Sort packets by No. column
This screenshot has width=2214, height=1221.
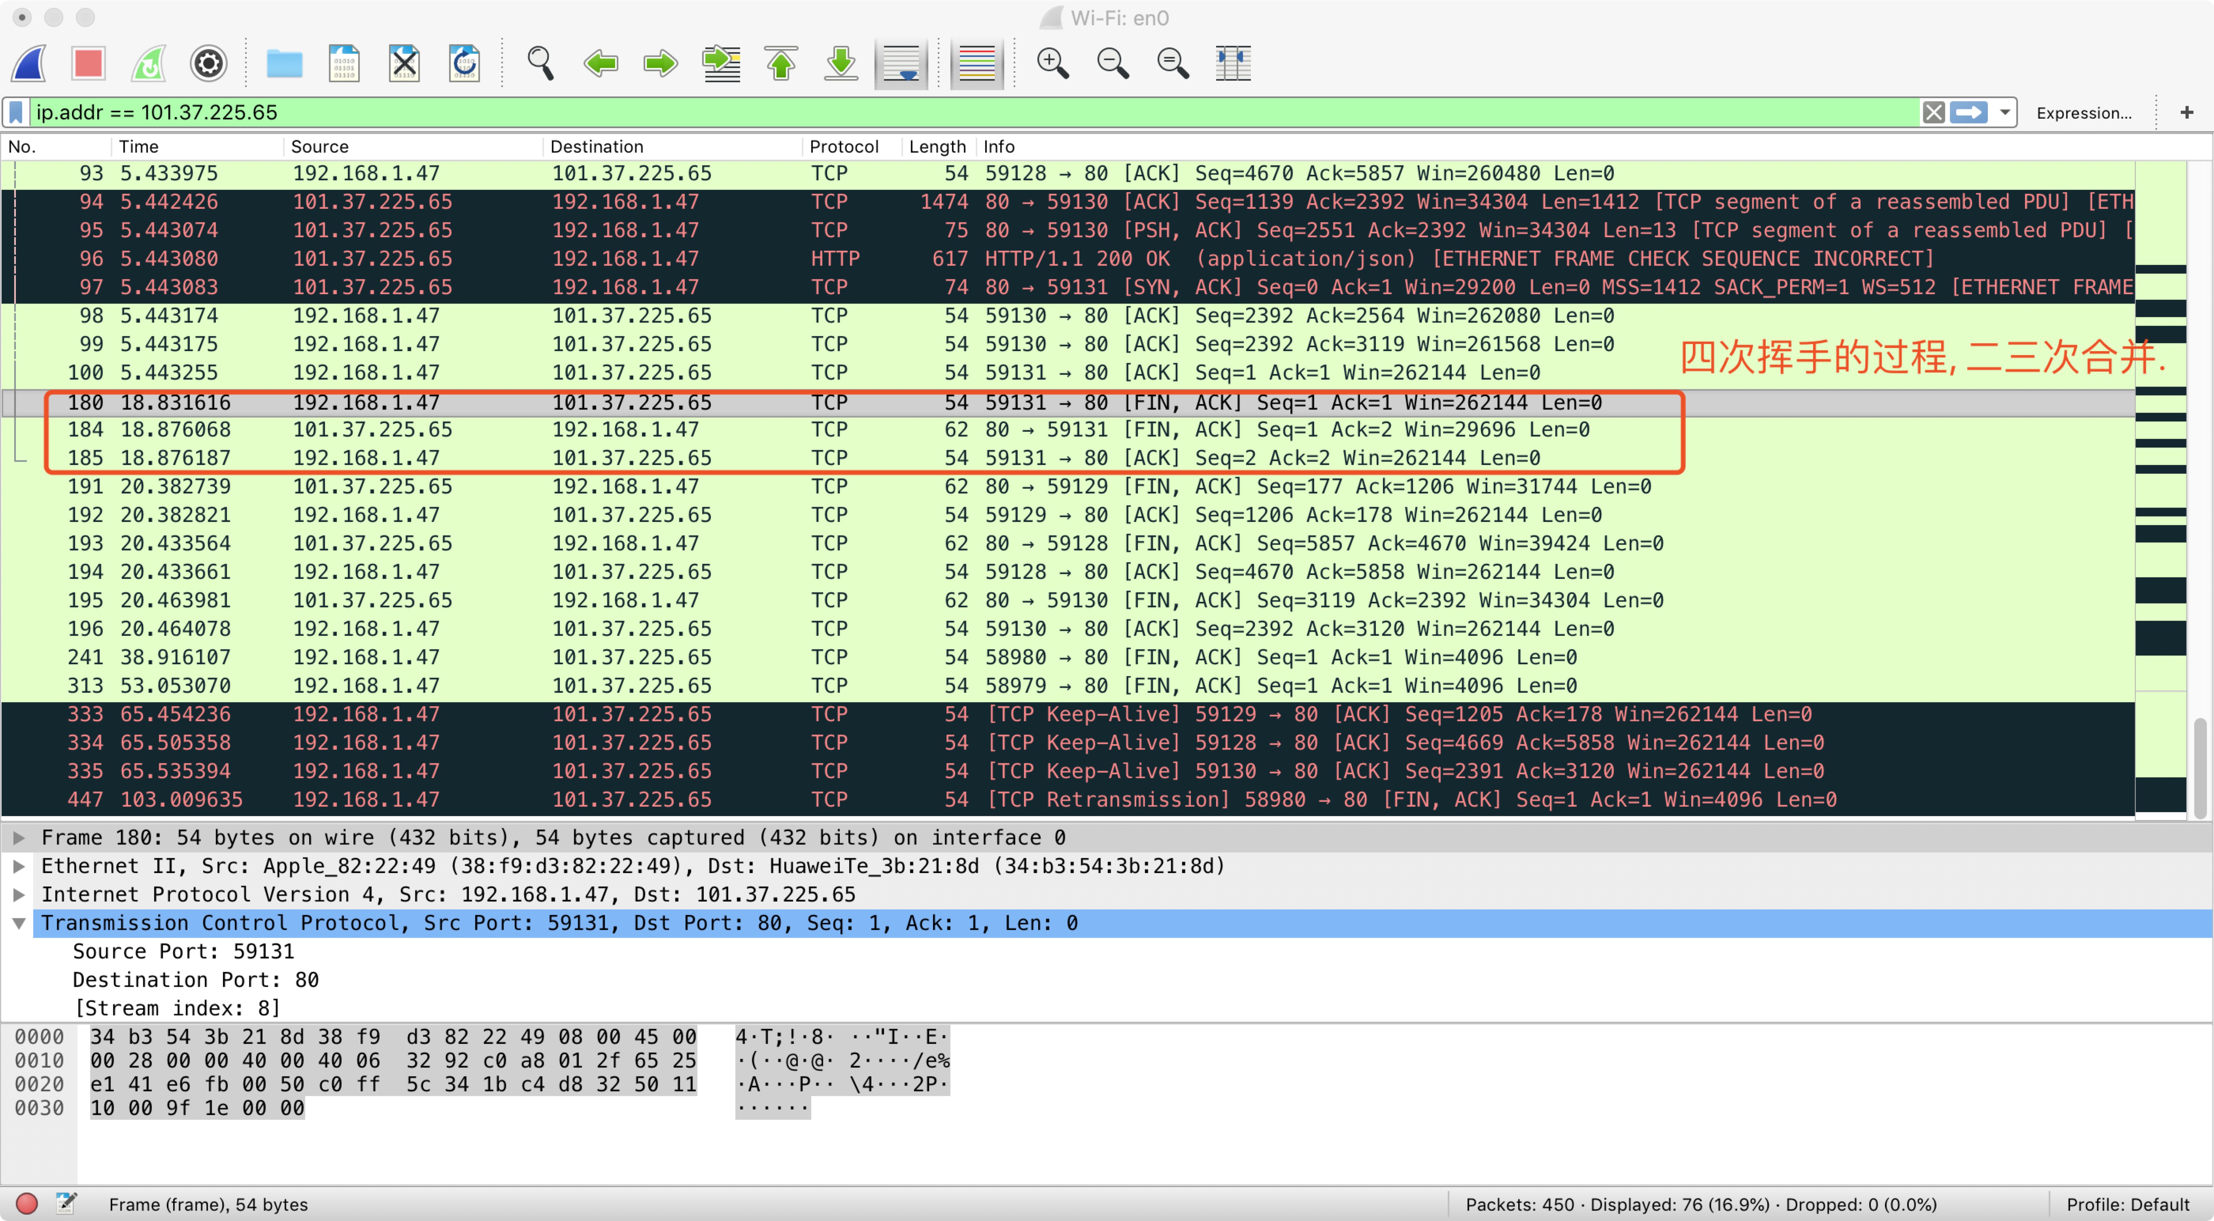(56, 146)
